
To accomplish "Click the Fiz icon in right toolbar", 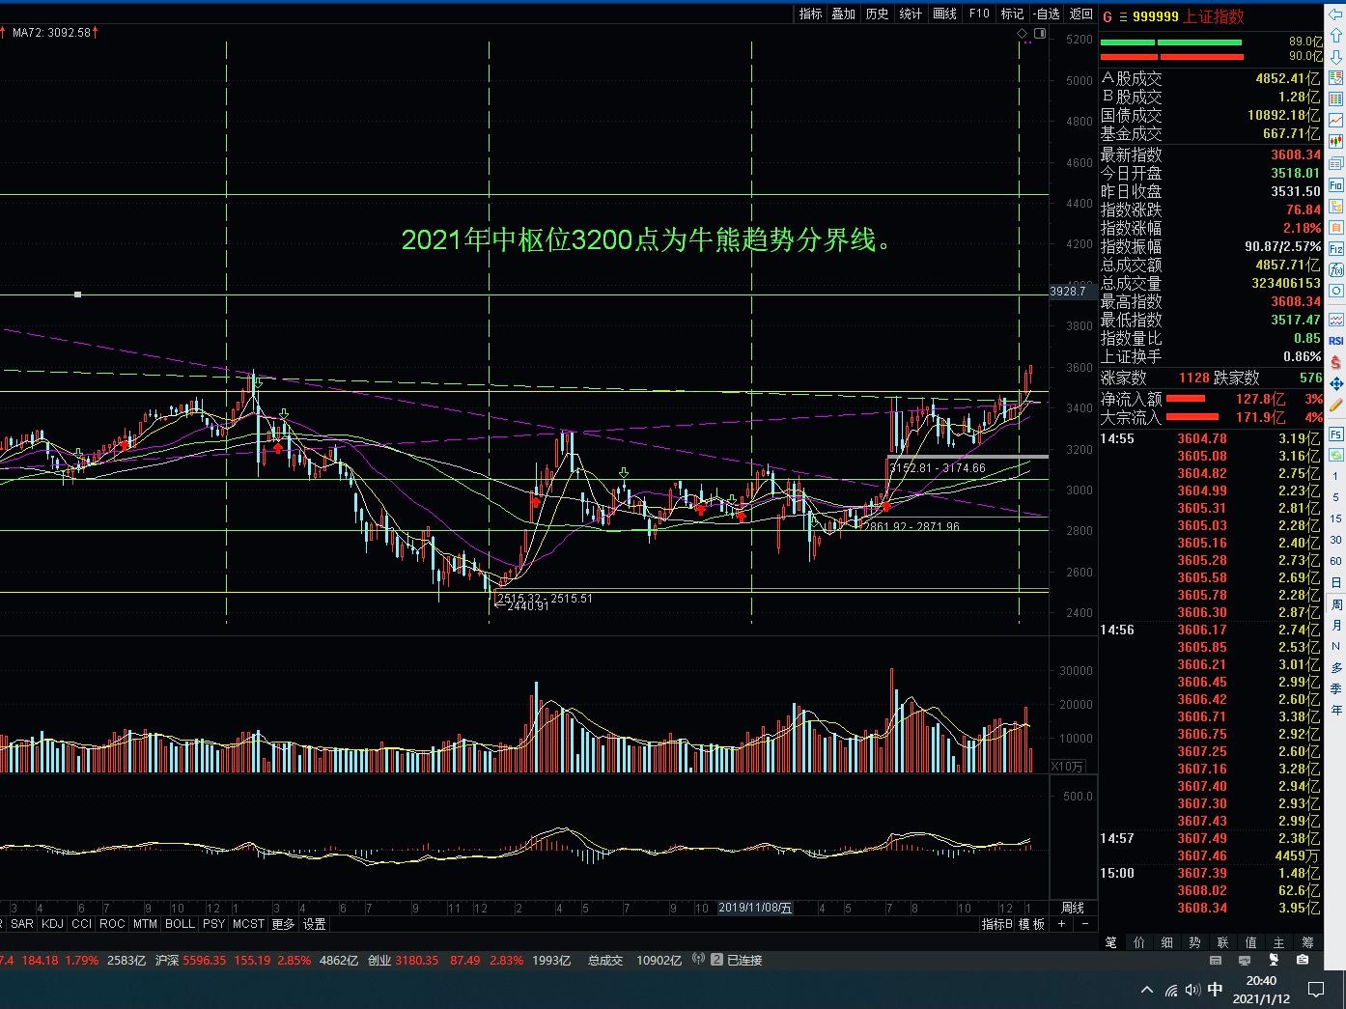I will (x=1336, y=248).
